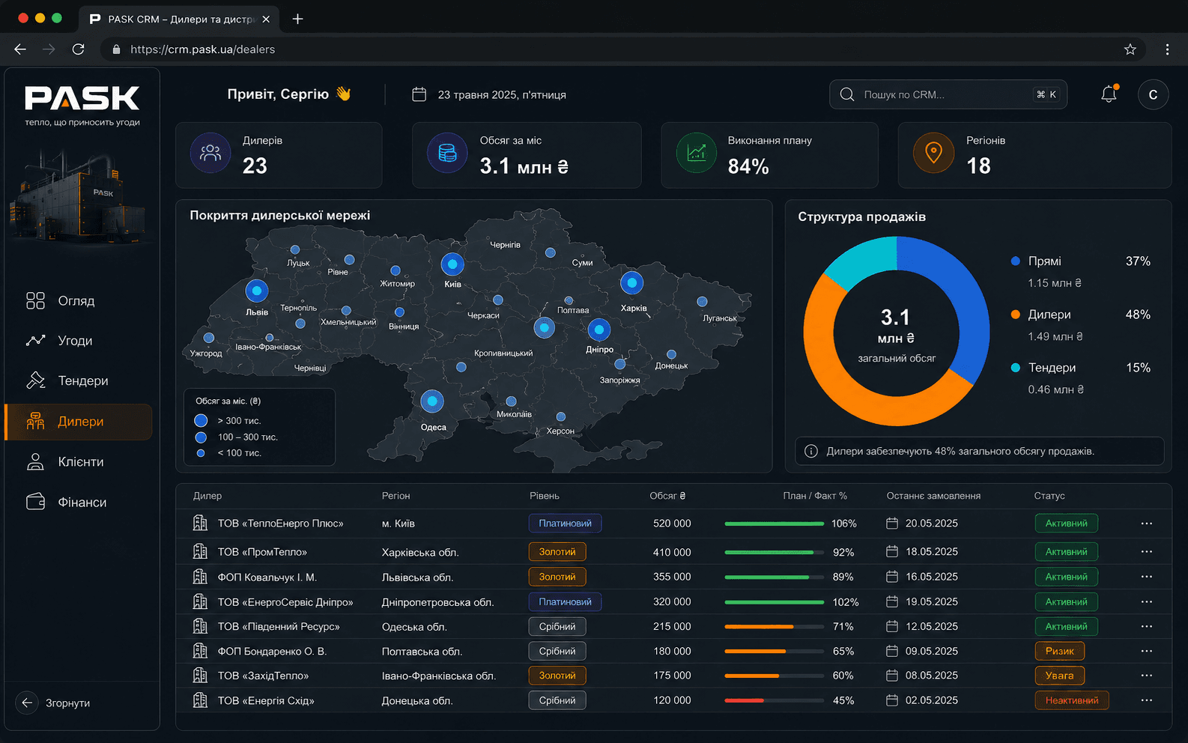Focus the Пошук по CRM search field
Image resolution: width=1188 pixels, height=743 pixels.
tap(948, 94)
